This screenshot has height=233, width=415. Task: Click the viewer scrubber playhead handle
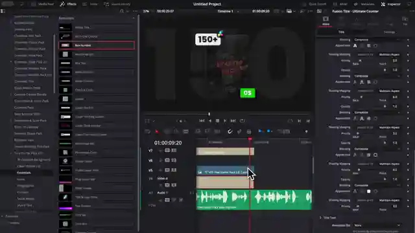[209, 114]
